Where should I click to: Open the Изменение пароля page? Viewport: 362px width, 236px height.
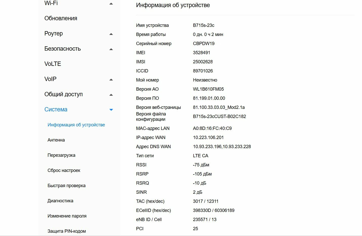[x=67, y=216]
